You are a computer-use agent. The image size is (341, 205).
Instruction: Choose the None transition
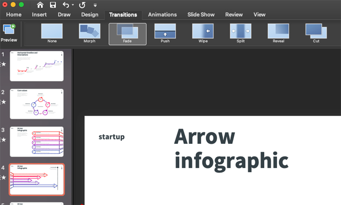[52, 33]
